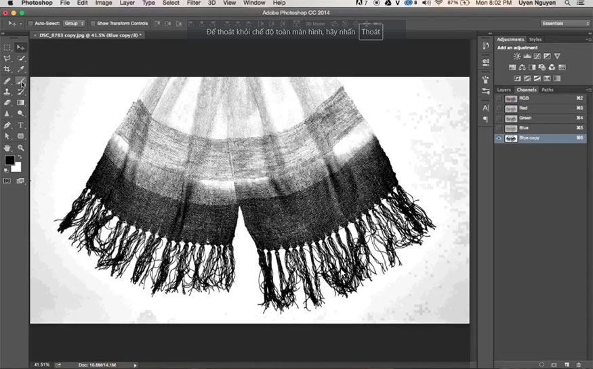Add a Color Lookup adjustment
593x369 pixels.
(562, 68)
